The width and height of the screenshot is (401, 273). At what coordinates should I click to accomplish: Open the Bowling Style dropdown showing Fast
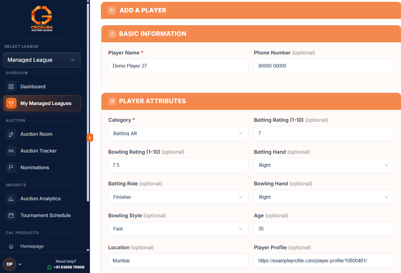pyautogui.click(x=178, y=229)
